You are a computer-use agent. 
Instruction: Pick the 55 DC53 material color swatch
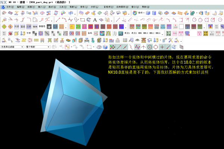[x=163, y=27]
